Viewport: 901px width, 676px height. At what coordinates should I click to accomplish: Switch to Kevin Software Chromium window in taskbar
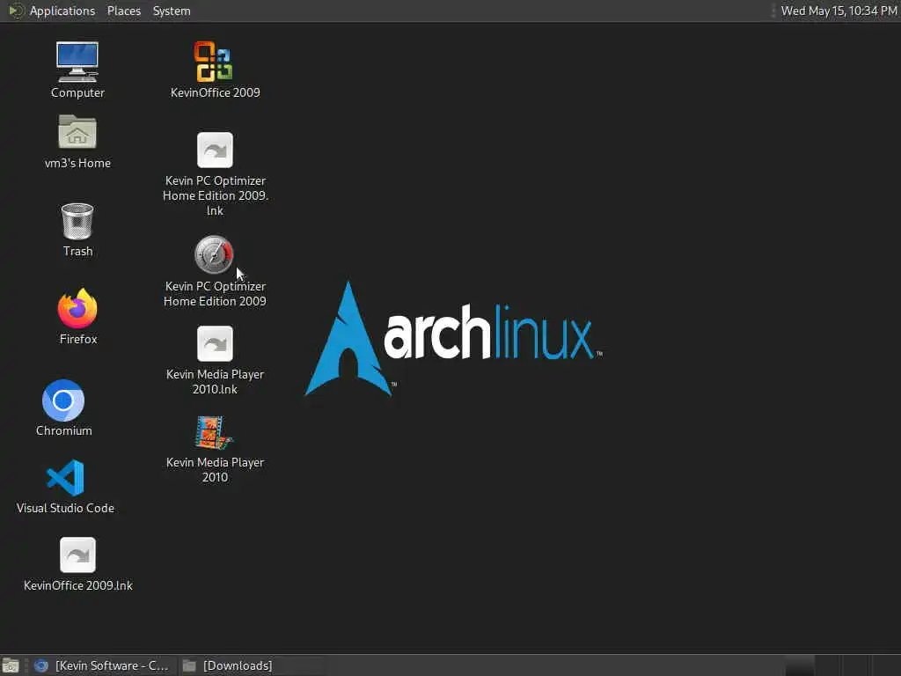point(102,665)
